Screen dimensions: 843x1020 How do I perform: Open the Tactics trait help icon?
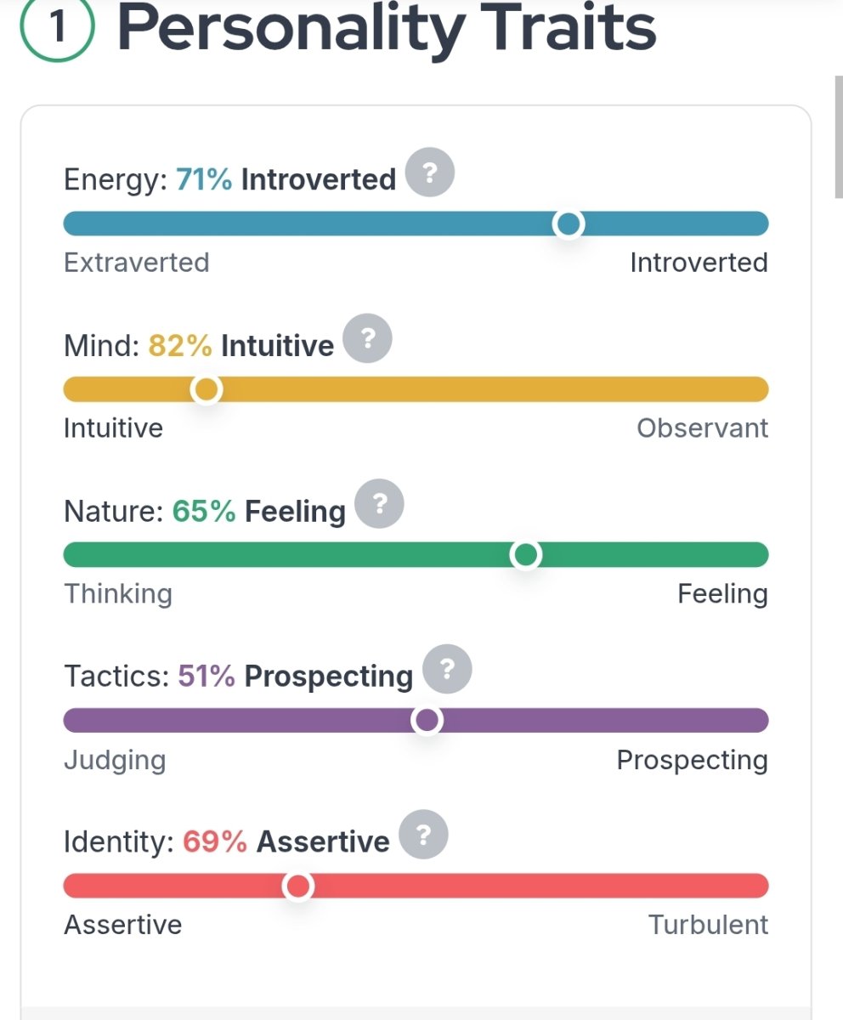[x=446, y=669]
